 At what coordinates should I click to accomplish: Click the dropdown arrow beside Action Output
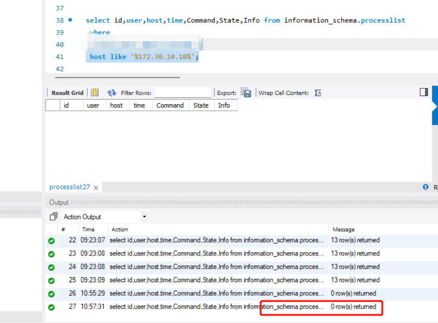[143, 216]
